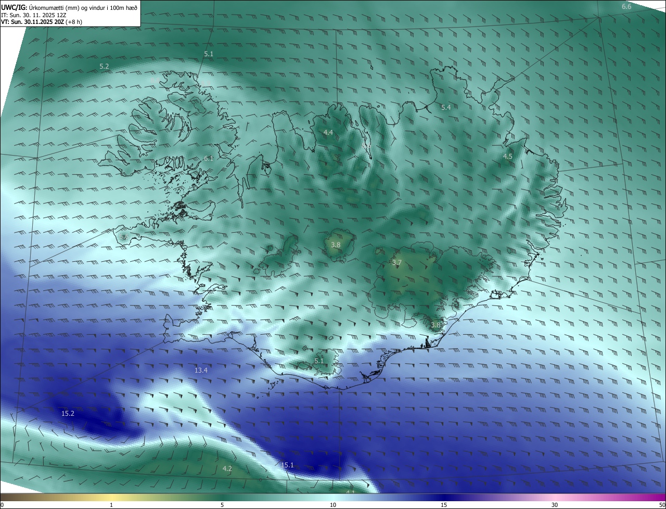The width and height of the screenshot is (666, 509).
Task: Click the 15.1 value label on the map
Action: tap(287, 465)
